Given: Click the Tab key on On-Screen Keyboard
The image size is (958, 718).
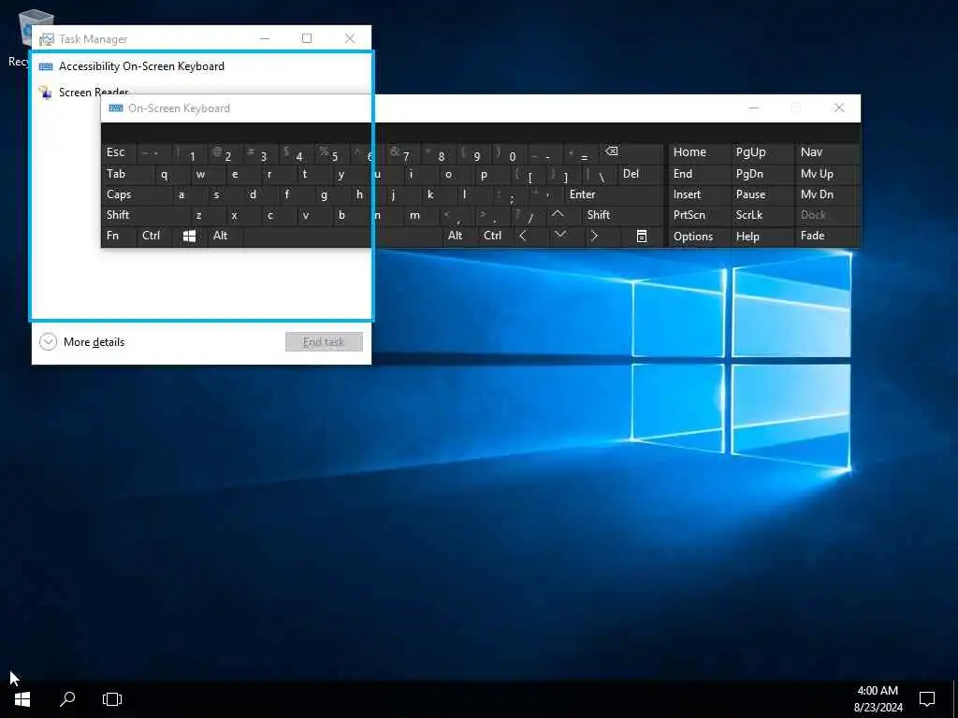Looking at the screenshot, I should coord(127,174).
